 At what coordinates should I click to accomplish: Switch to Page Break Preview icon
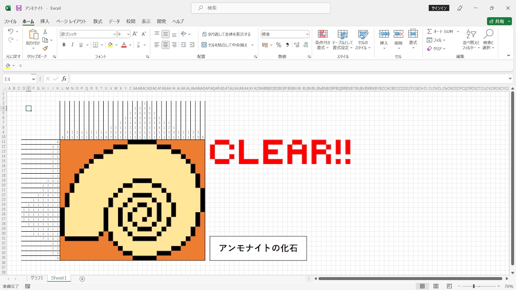[x=449, y=286]
